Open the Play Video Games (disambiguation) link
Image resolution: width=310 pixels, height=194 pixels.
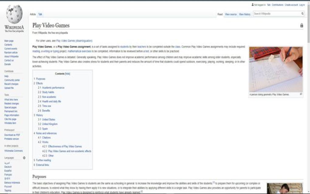74,41
